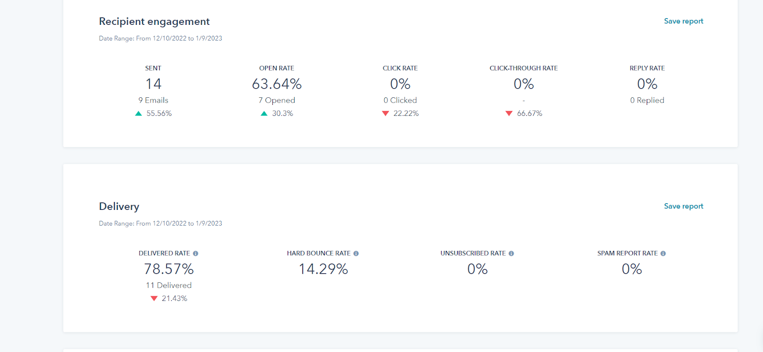This screenshot has width=763, height=352.
Task: Click the 78.57% delivered rate value
Action: tap(169, 269)
